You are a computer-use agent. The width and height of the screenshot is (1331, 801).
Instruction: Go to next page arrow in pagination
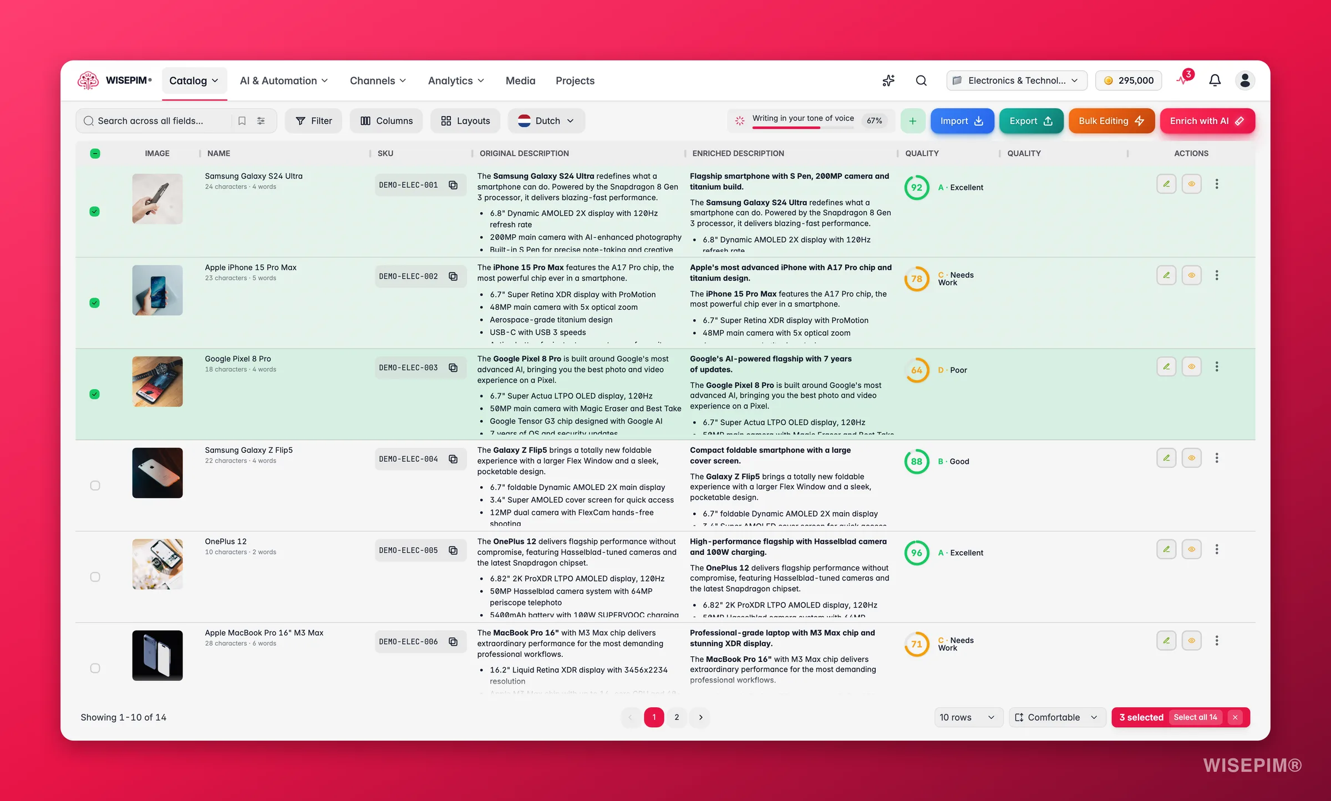(700, 717)
